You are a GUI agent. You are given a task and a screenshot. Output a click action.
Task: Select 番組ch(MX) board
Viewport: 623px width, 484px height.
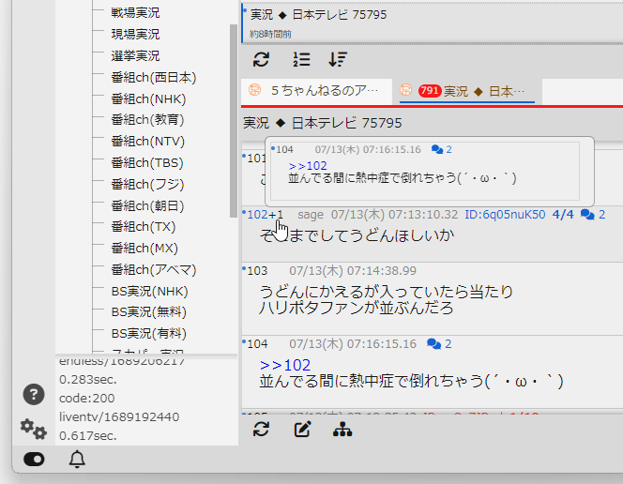144,249
